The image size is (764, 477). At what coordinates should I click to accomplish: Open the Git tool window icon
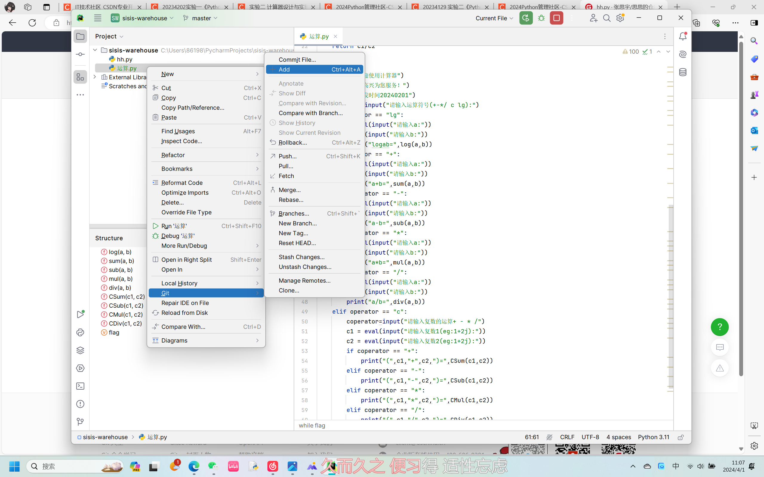click(80, 422)
